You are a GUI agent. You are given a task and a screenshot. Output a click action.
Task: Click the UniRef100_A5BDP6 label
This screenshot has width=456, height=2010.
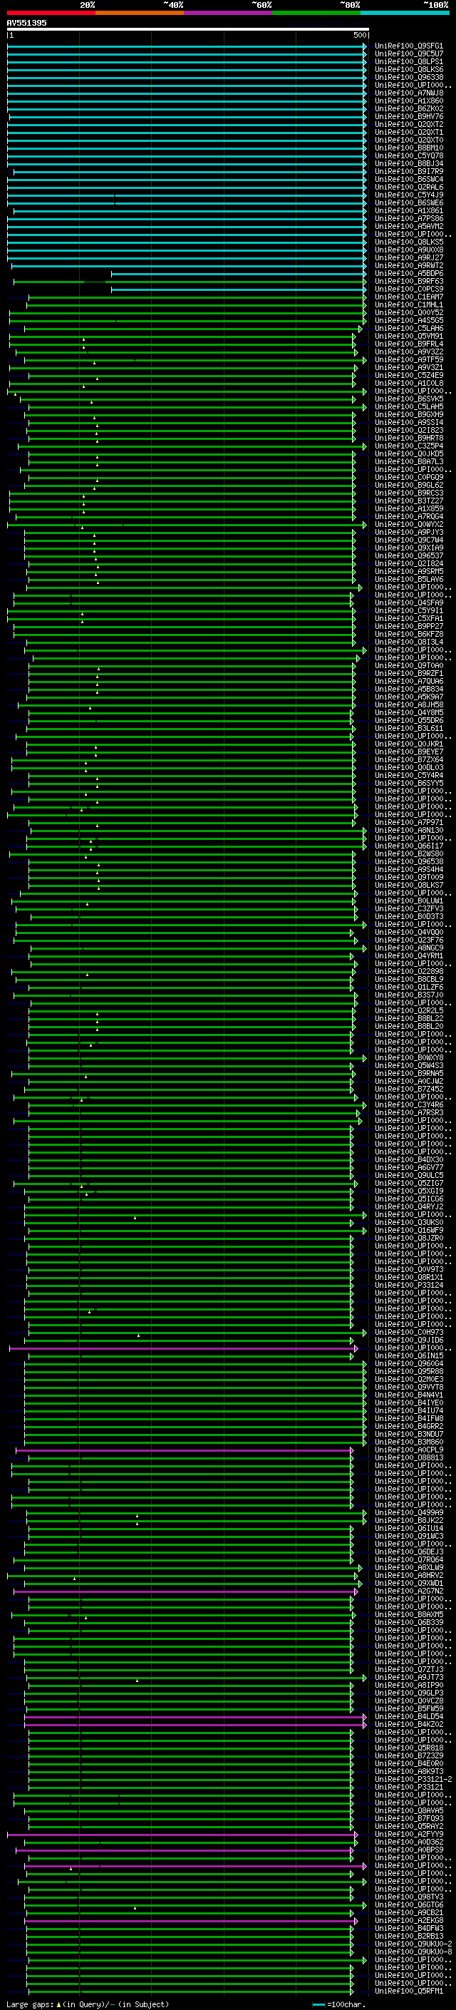(409, 273)
